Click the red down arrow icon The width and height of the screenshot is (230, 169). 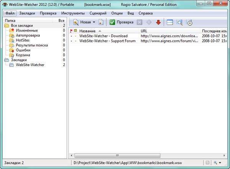(158, 22)
